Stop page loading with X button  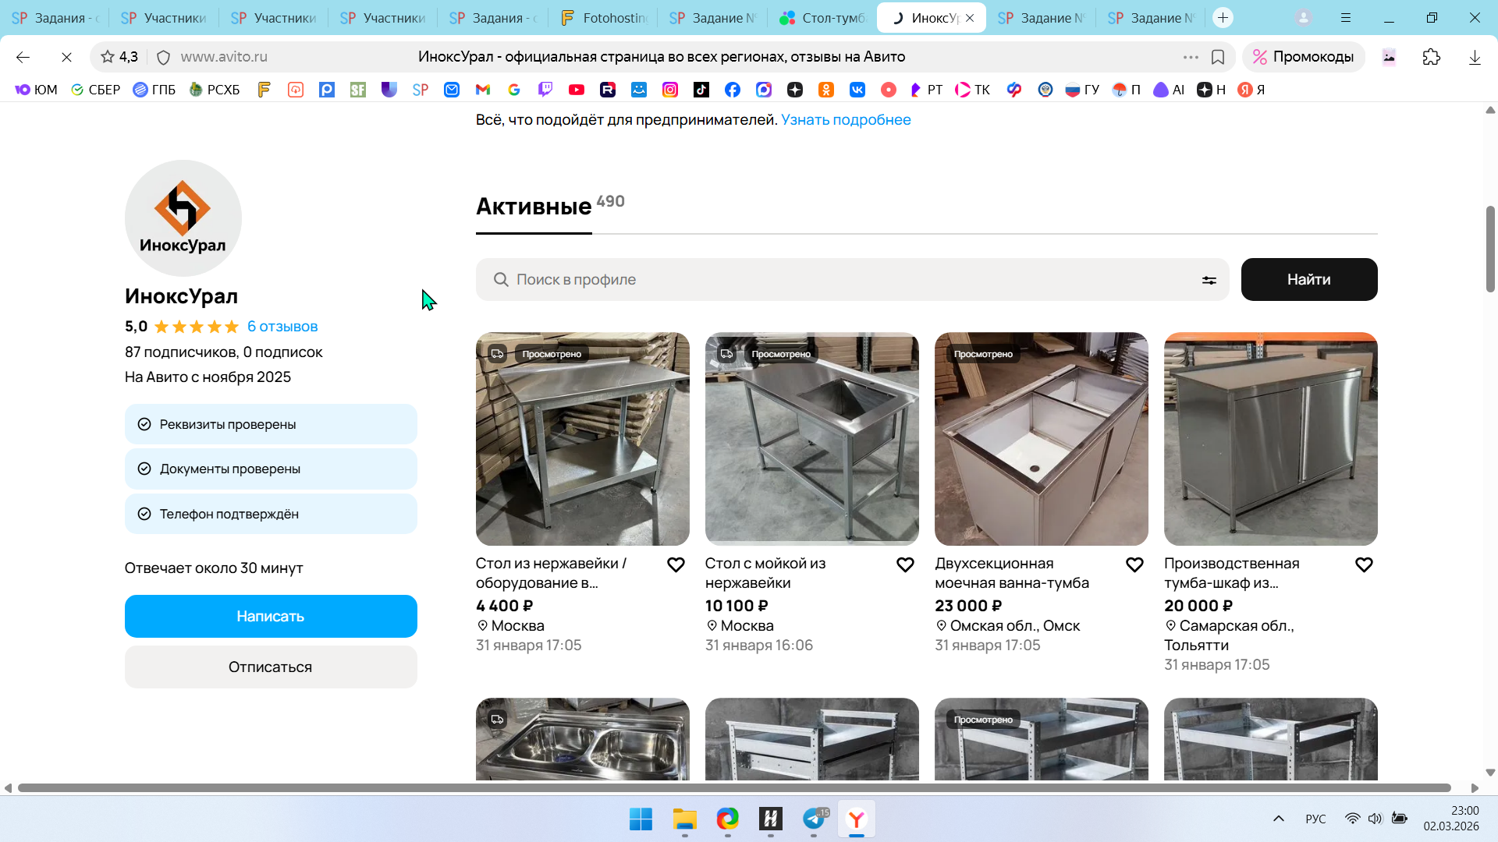pos(66,57)
